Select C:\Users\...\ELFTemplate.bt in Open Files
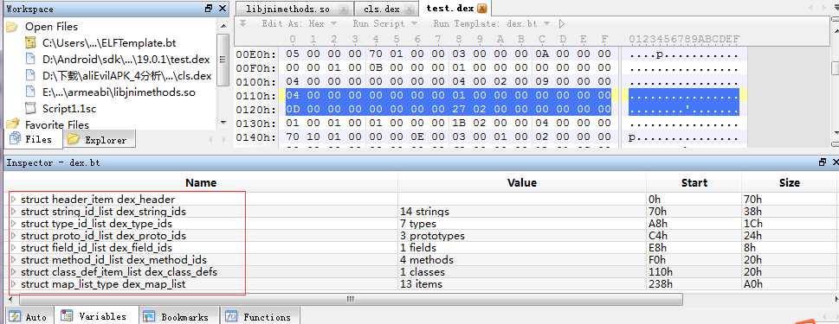The width and height of the screenshot is (839, 324). click(109, 43)
